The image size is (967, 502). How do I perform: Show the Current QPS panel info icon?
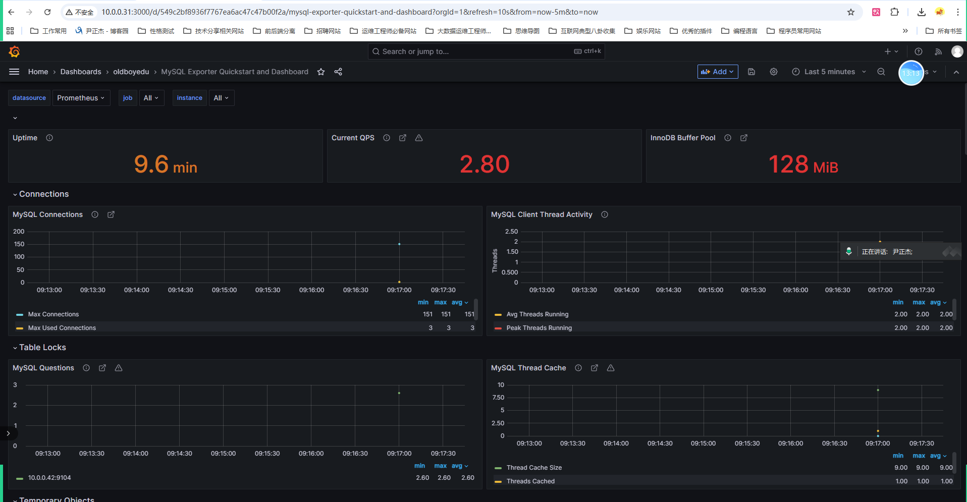387,138
